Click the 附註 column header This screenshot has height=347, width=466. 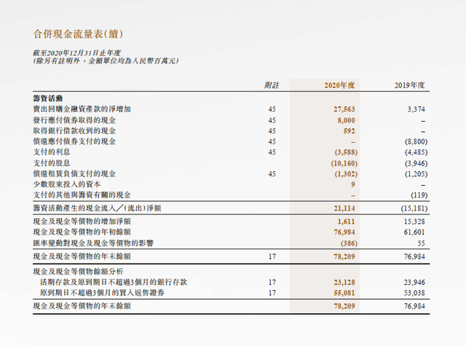click(272, 85)
